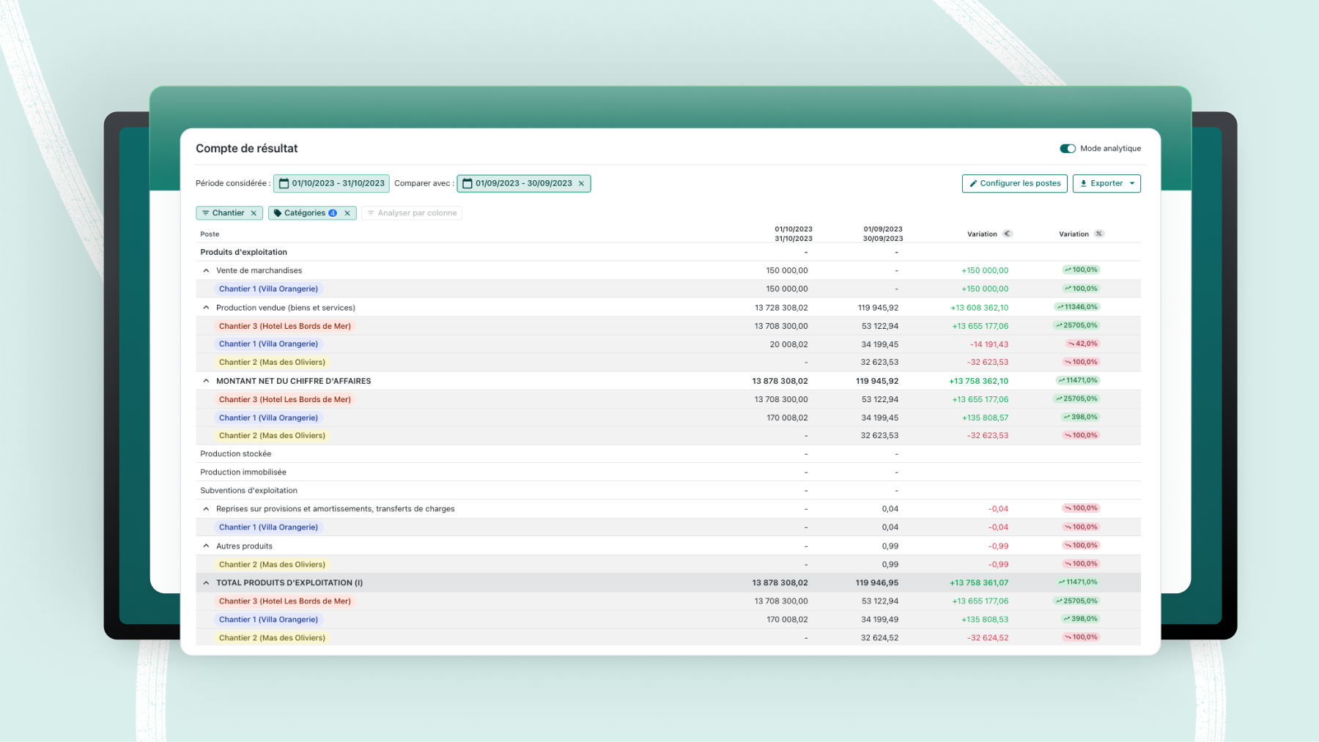Click Chantier 1 tag under Vente de marchandises
This screenshot has height=742, width=1319.
pyautogui.click(x=268, y=289)
